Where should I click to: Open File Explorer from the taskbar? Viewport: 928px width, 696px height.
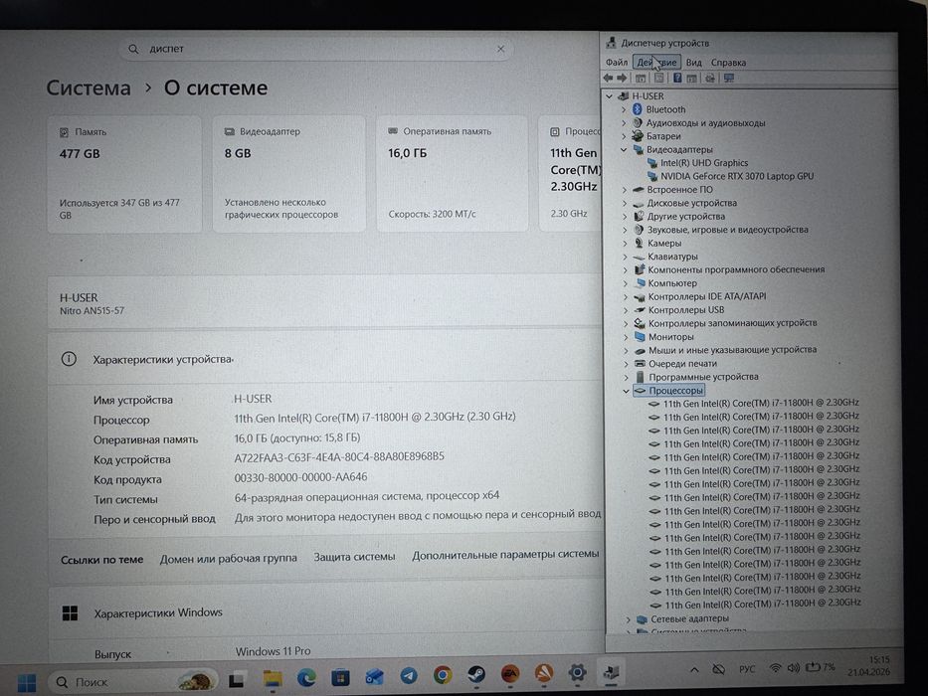pyautogui.click(x=272, y=679)
